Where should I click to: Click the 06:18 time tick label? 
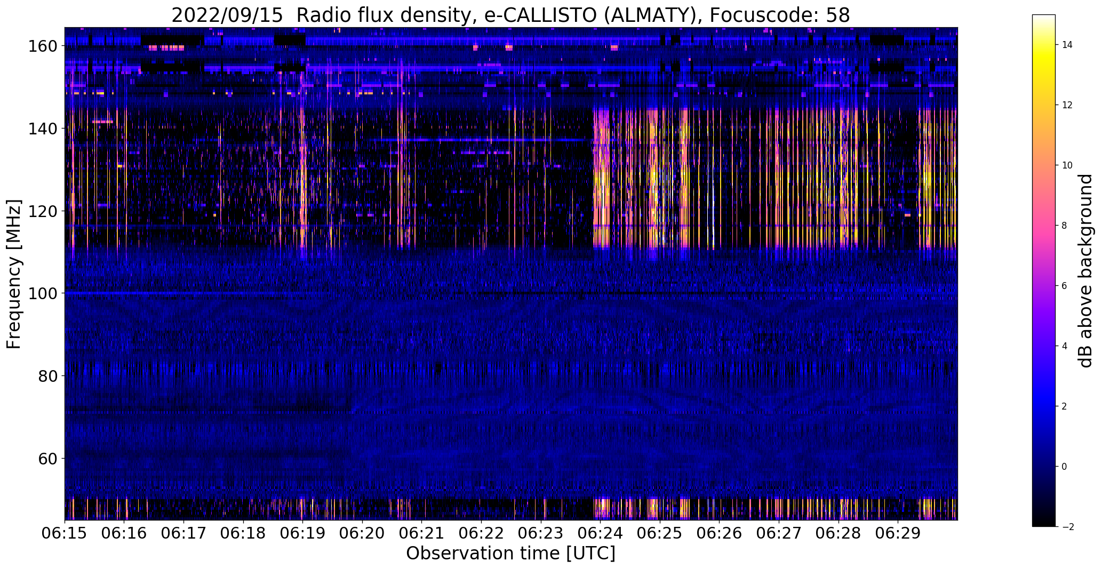pyautogui.click(x=243, y=534)
